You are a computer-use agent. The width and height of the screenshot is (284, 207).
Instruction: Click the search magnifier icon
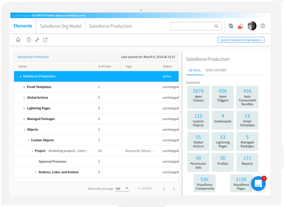click(x=216, y=26)
